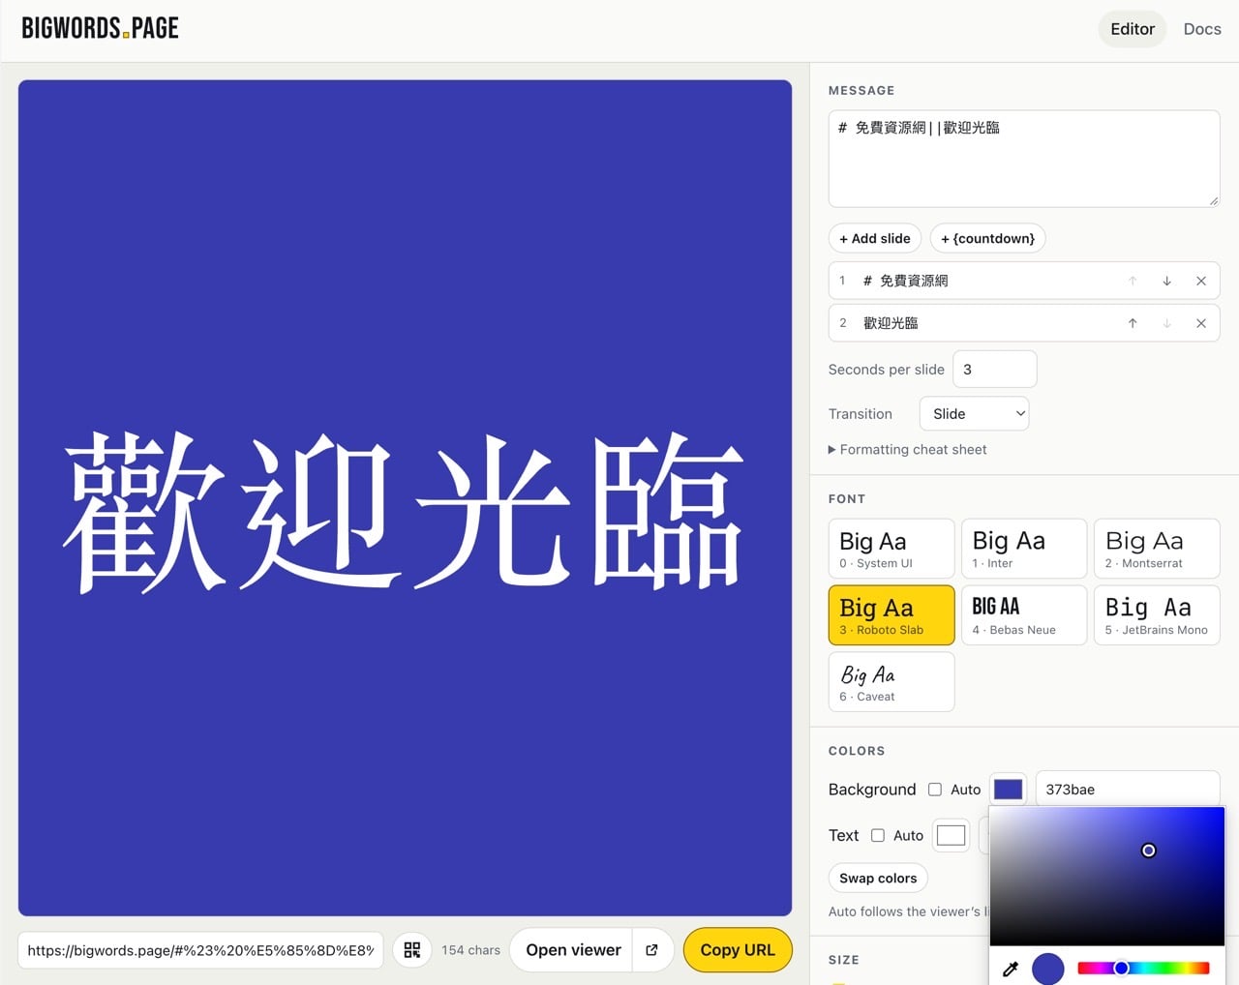Move slide 1 down with arrow
Viewport: 1239px width, 985px height.
[x=1167, y=281]
